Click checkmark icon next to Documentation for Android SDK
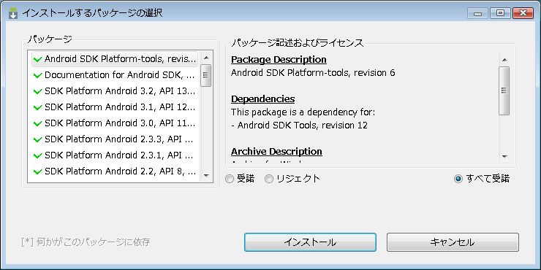The image size is (541, 270). [x=37, y=75]
